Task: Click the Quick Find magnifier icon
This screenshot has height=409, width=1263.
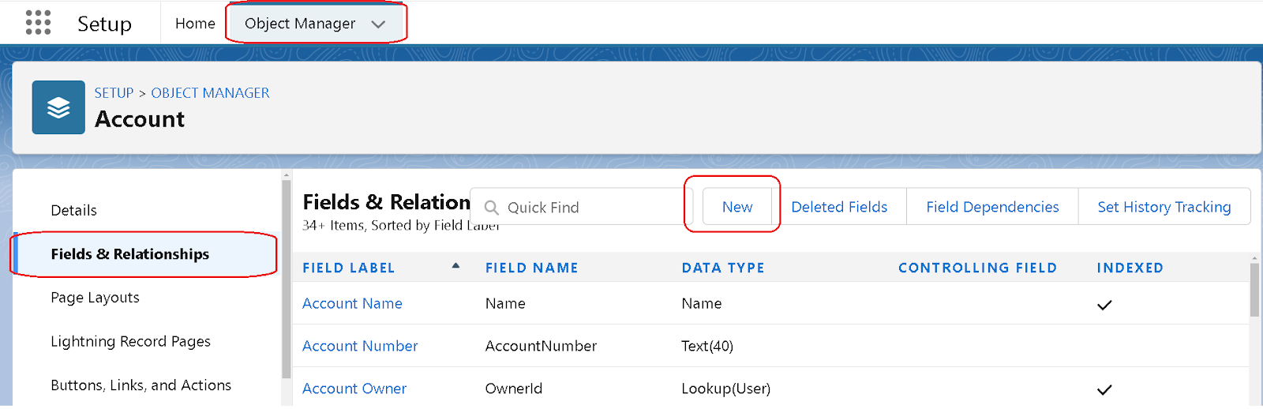Action: [x=491, y=208]
